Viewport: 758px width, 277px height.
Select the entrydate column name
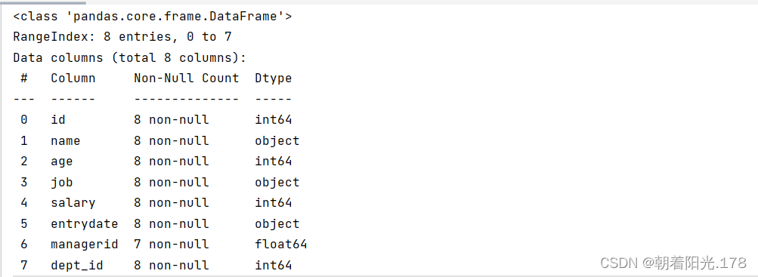85,224
